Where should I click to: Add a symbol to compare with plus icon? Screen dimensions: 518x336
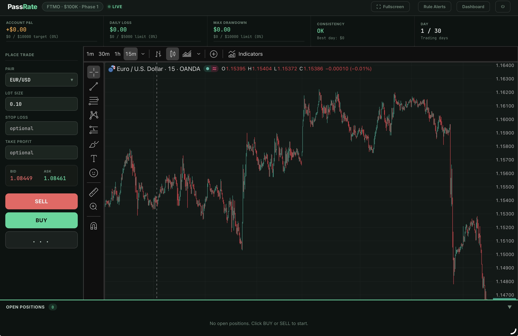[214, 54]
